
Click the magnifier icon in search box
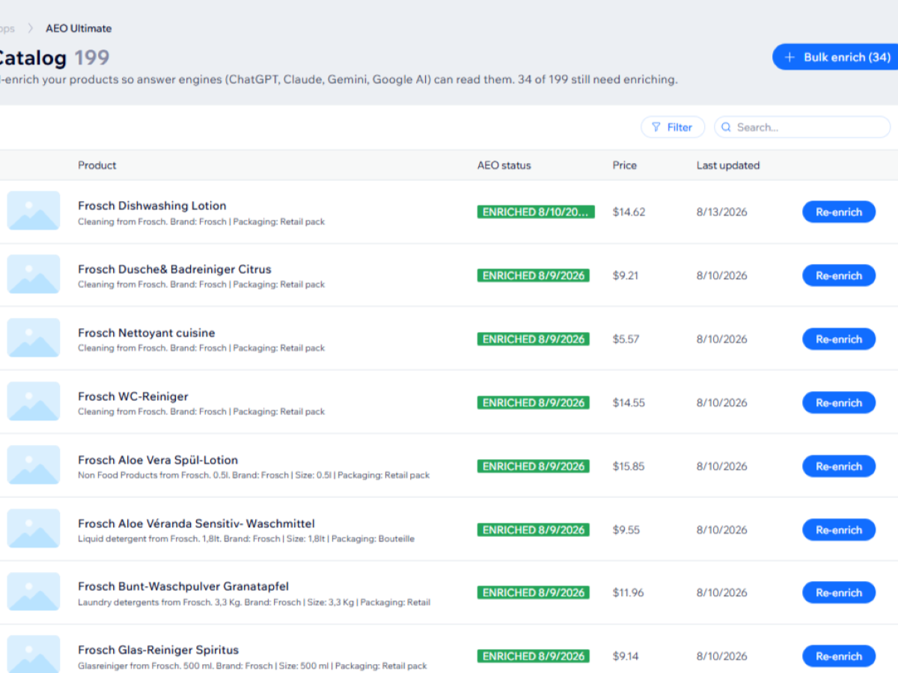point(726,127)
